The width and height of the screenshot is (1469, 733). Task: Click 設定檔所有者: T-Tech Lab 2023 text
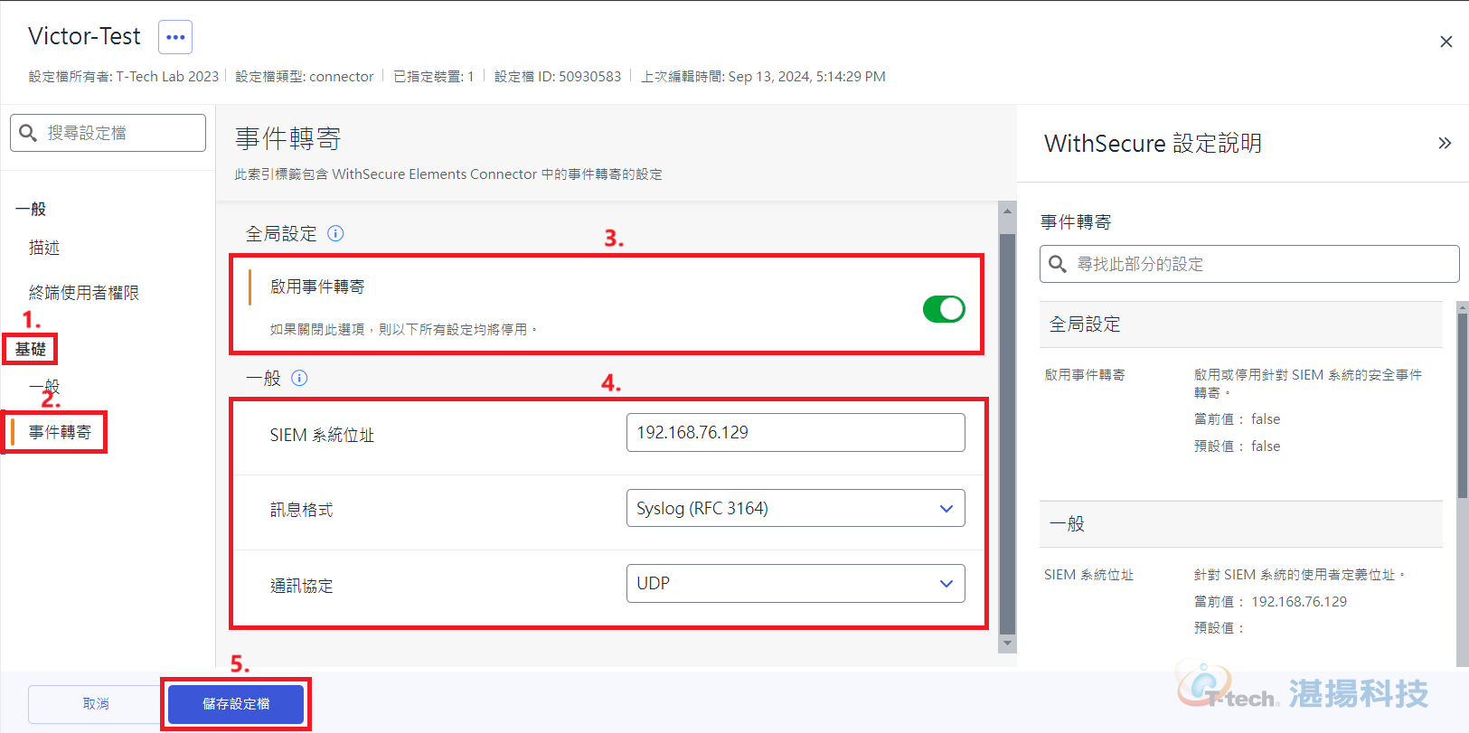[x=124, y=77]
